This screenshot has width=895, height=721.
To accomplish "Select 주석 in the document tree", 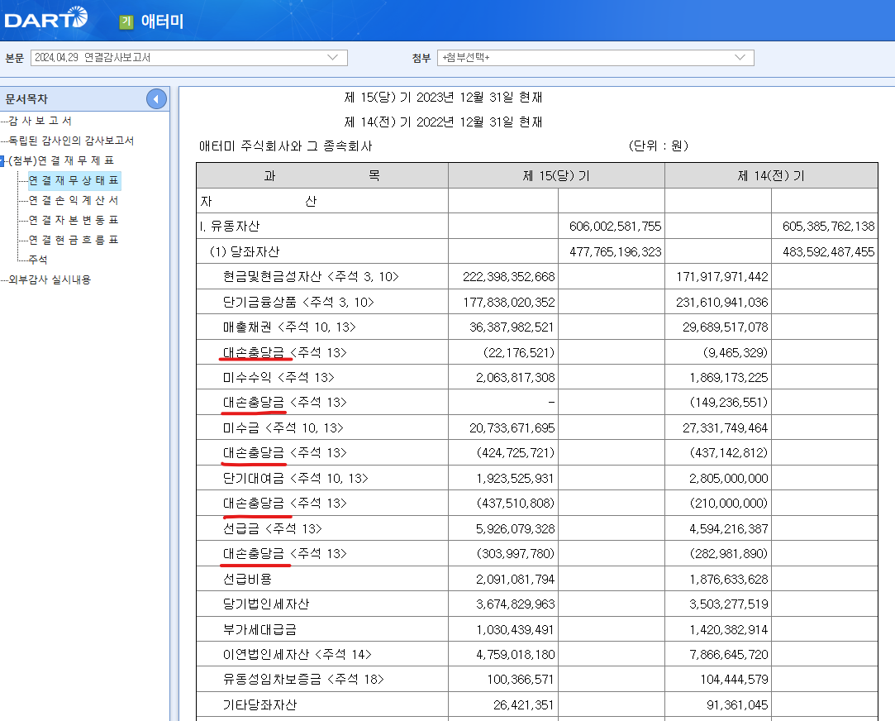I will click(36, 257).
